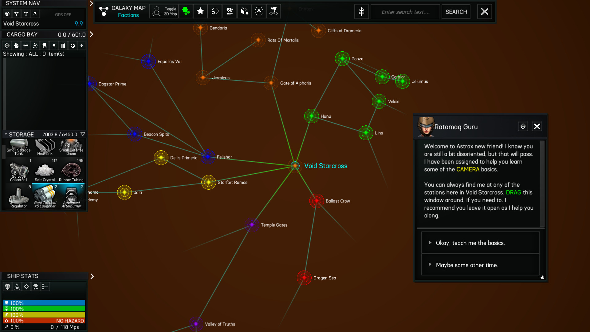Screen dimensions: 590x332
Task: Select the star favorites filter on the galaxy map
Action: pos(200,11)
